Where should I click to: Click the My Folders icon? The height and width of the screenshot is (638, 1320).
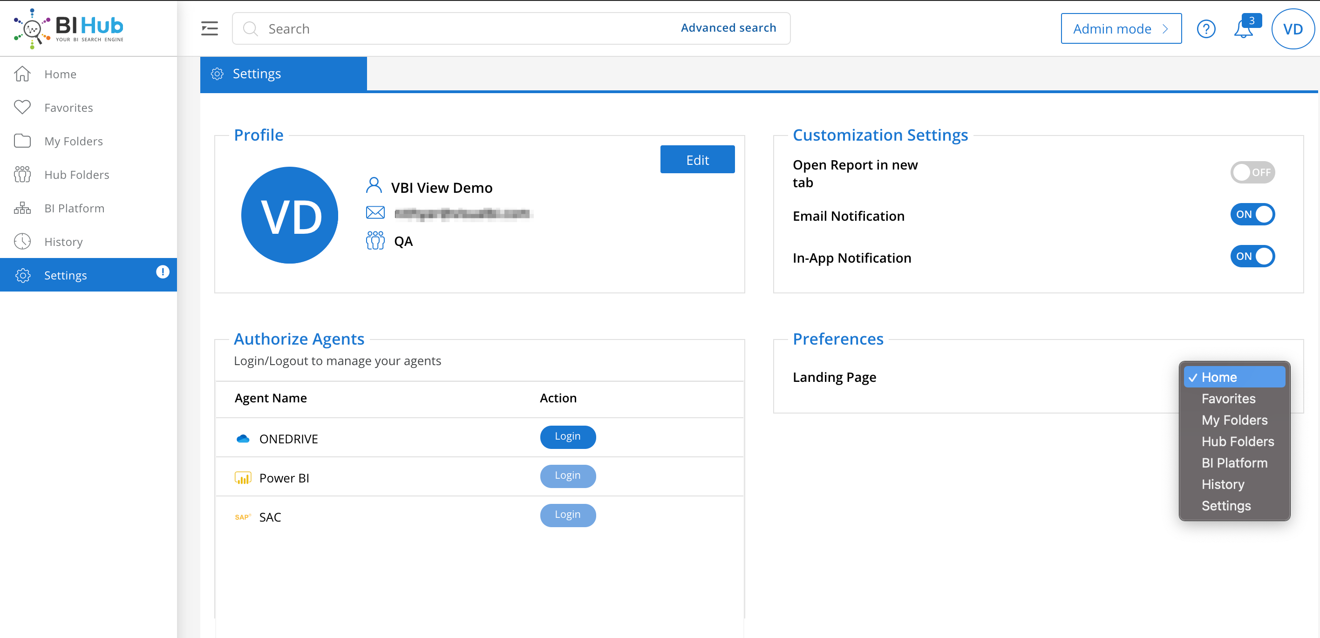(x=22, y=141)
